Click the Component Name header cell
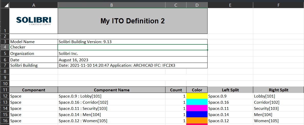 click(112, 90)
